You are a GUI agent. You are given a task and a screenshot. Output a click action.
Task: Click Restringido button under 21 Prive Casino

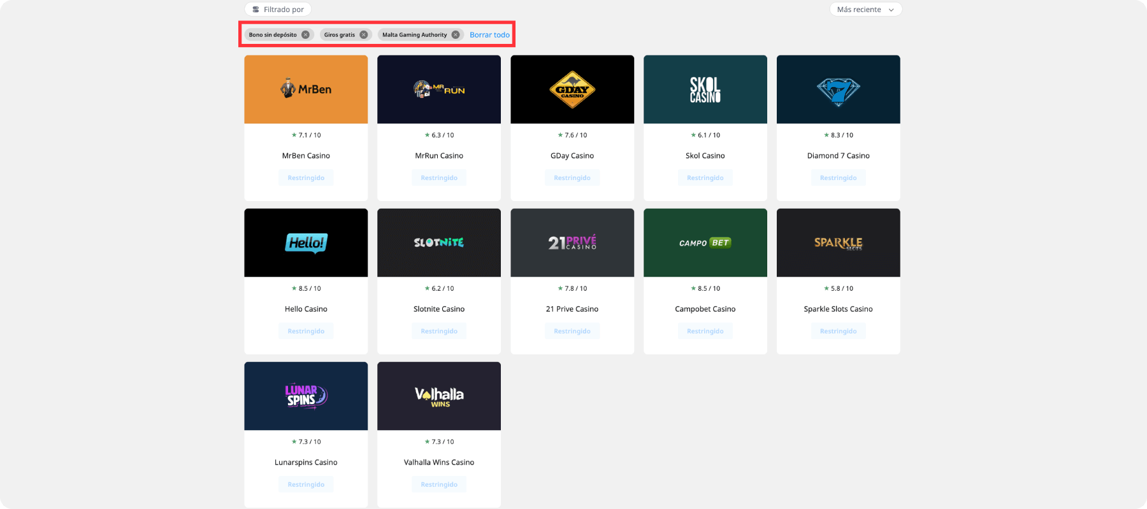[572, 331]
